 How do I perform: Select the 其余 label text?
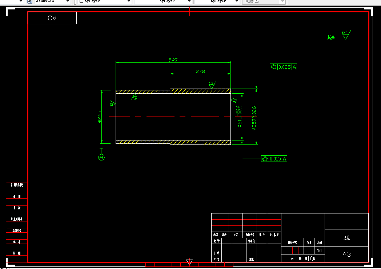[331, 37]
